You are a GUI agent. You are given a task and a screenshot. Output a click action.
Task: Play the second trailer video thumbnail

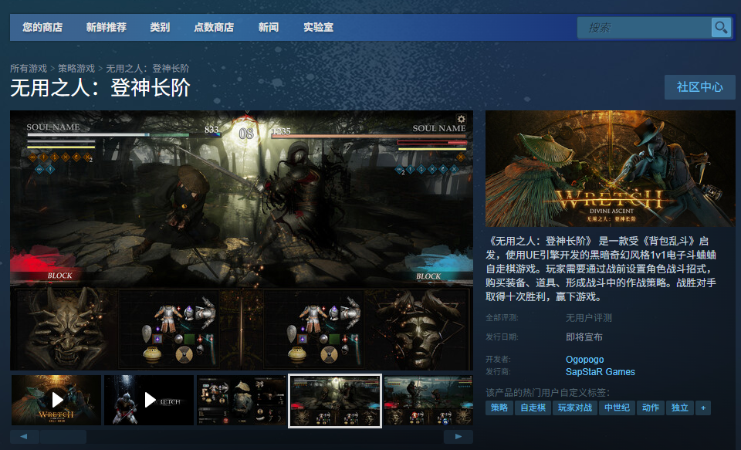149,400
